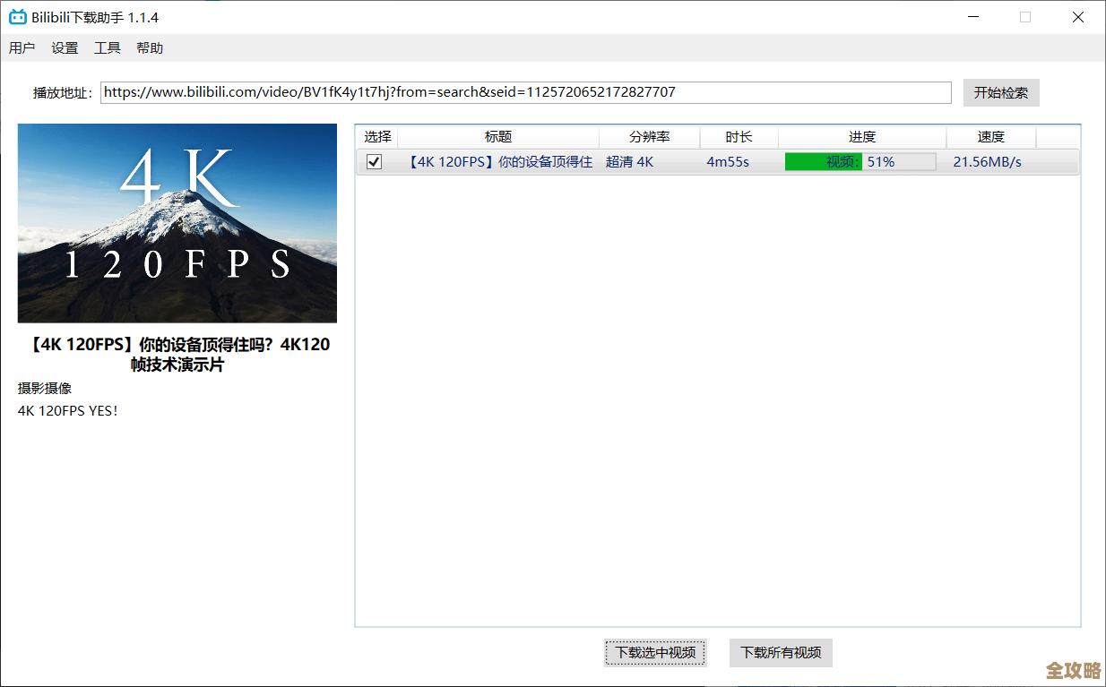Screen dimensions: 1106x687
Task: Click the 开始检索 button
Action: (x=1000, y=92)
